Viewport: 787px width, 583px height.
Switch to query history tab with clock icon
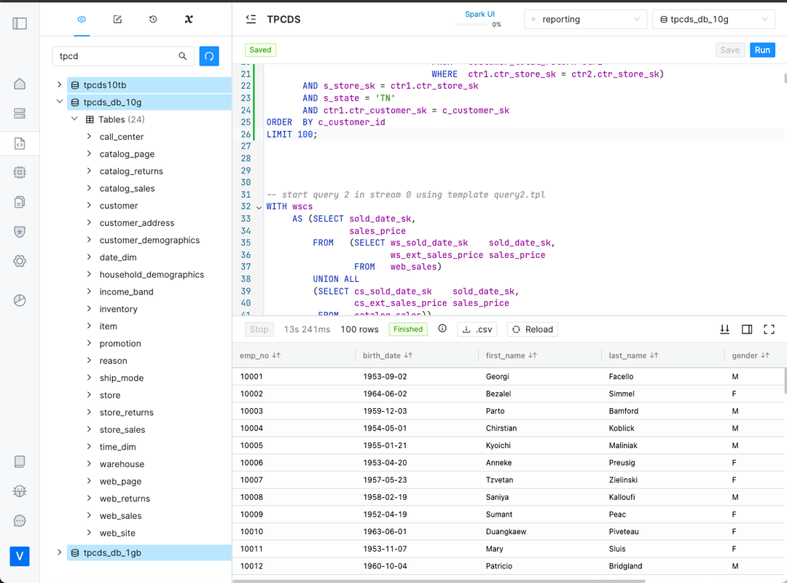(153, 20)
